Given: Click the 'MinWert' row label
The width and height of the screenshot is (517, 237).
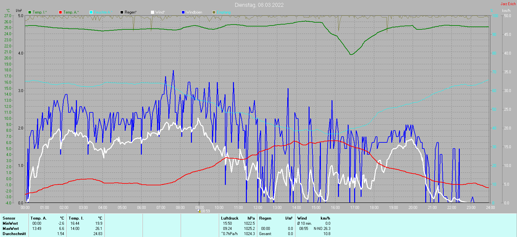Looking at the screenshot, I should (10, 223).
